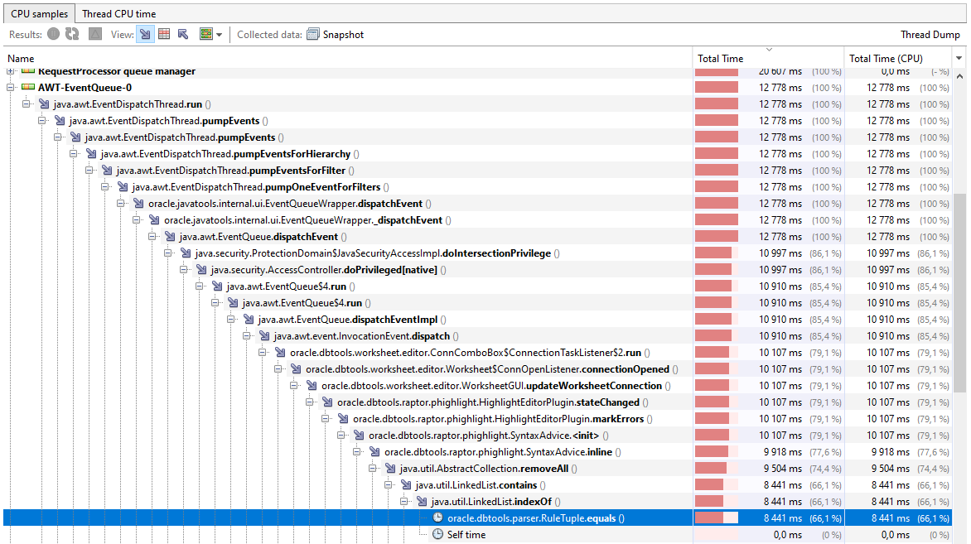
Task: Click the clock icon beside Self time
Action: click(x=437, y=534)
